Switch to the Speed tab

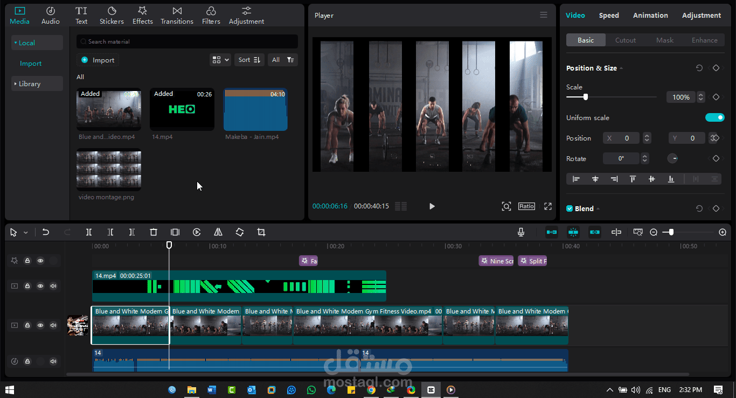609,15
